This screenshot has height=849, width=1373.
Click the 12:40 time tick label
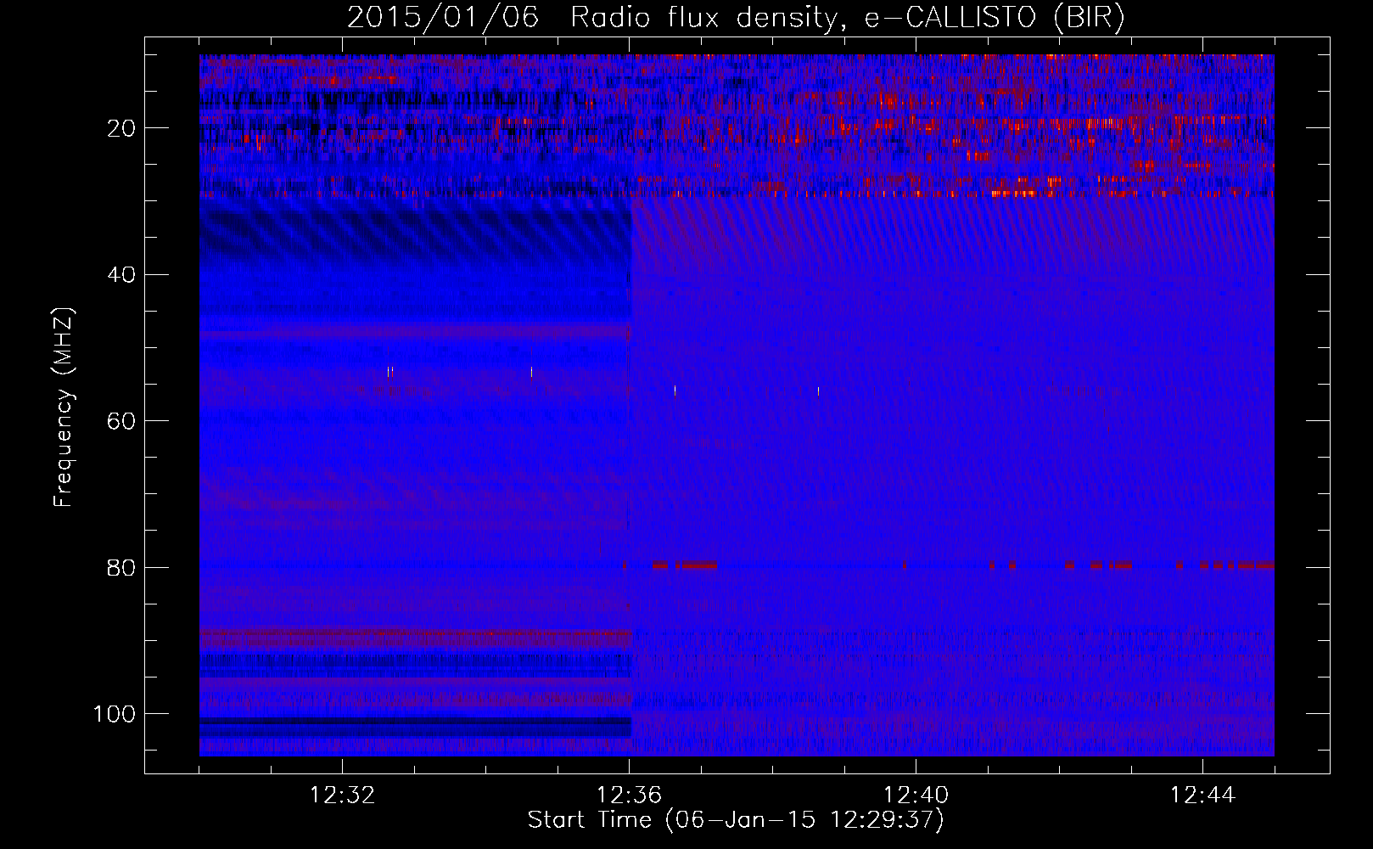pyautogui.click(x=916, y=796)
